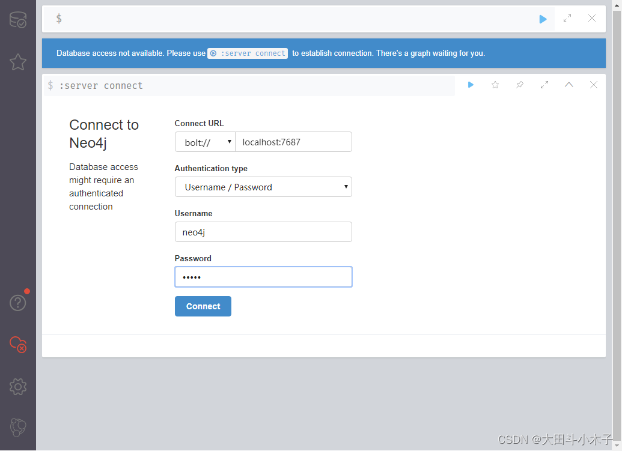This screenshot has height=451, width=622.
Task: Open the About Neo4j icon in sidebar
Action: point(18,428)
